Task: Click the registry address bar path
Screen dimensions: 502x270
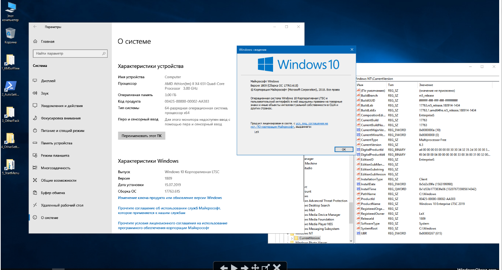Action: pos(427,79)
